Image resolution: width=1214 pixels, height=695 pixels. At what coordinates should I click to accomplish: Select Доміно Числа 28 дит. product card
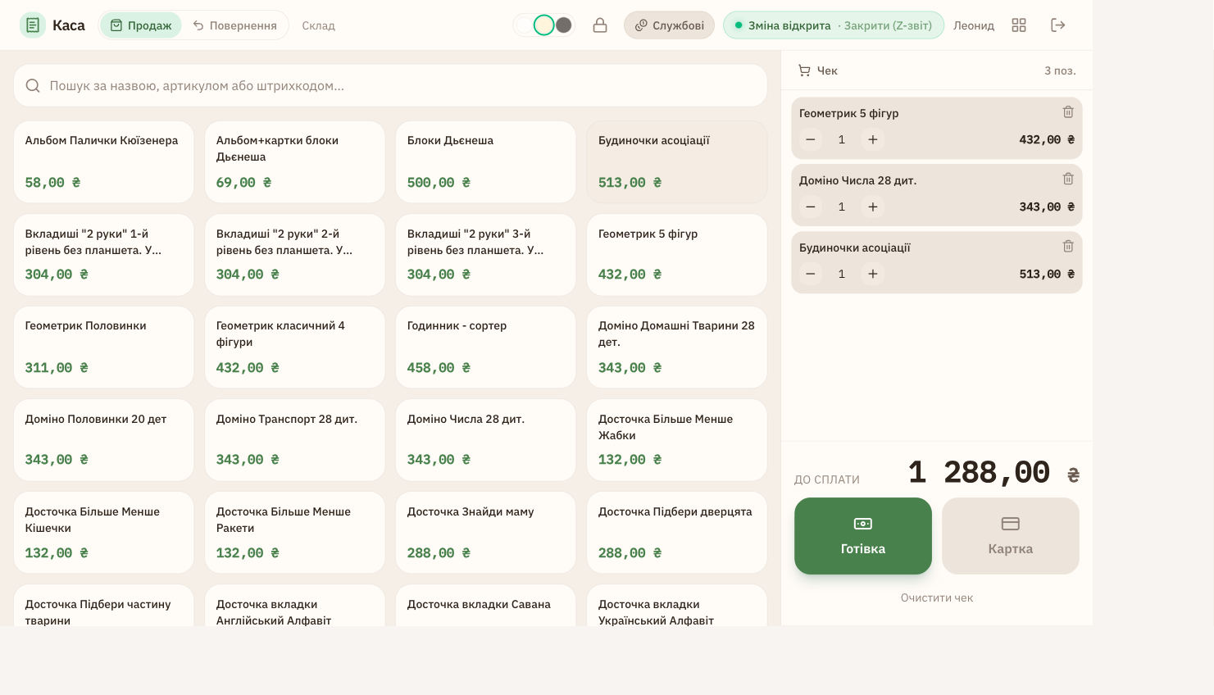[486, 440]
